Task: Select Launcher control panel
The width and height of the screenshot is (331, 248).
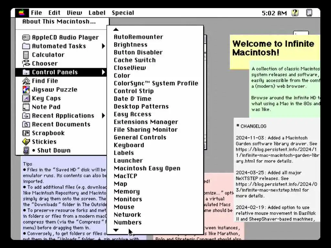Action: (128, 161)
